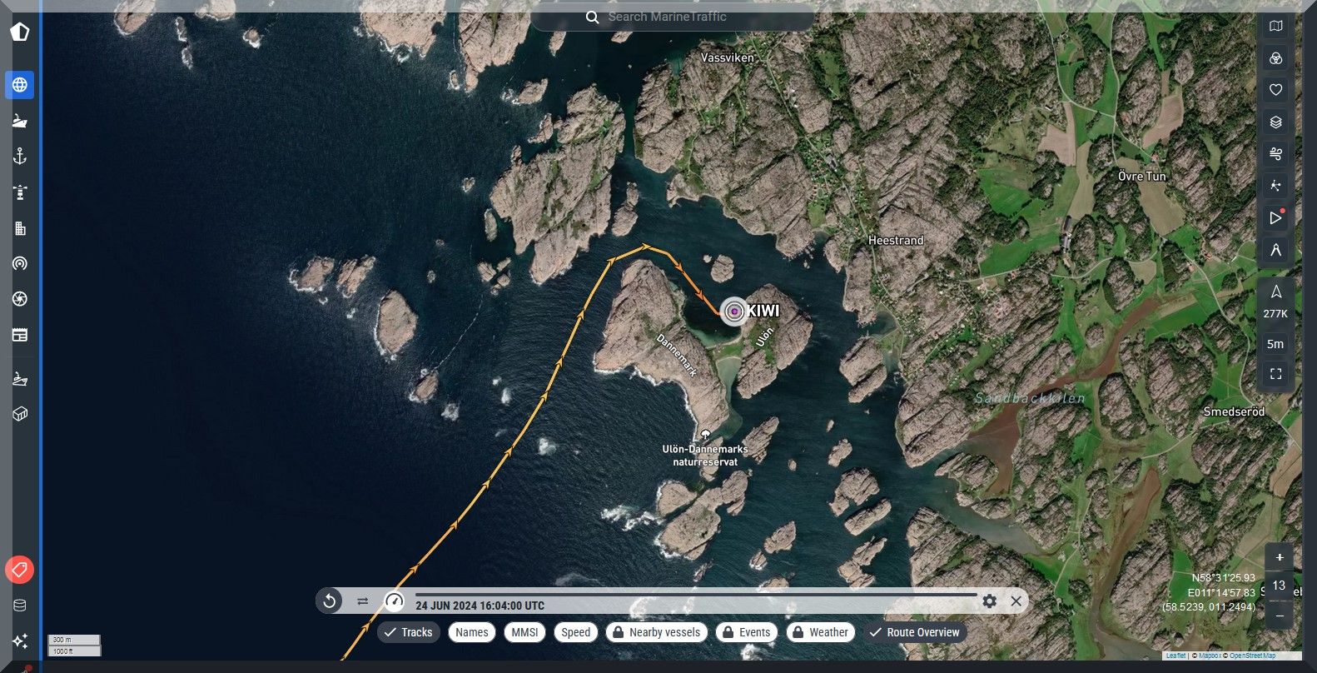Open the Ports anchor icon in sidebar
1317x673 pixels.
coord(20,157)
